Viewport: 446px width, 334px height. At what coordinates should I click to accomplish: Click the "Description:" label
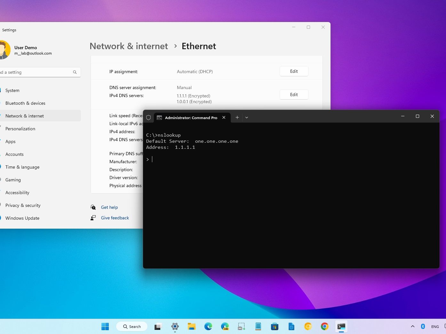coord(121,170)
